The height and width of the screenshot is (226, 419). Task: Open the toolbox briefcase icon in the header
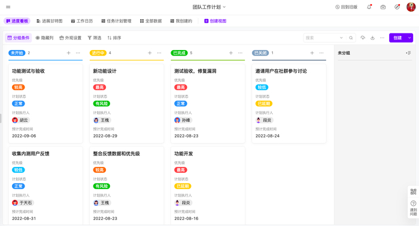383,7
